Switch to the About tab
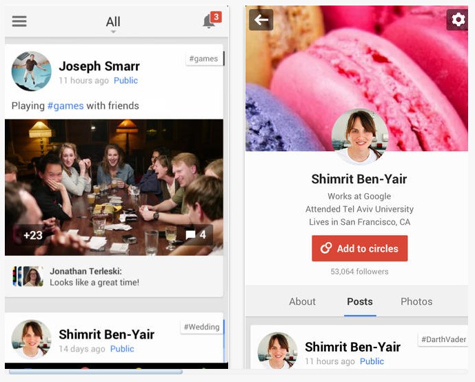The width and height of the screenshot is (475, 382). 303,301
